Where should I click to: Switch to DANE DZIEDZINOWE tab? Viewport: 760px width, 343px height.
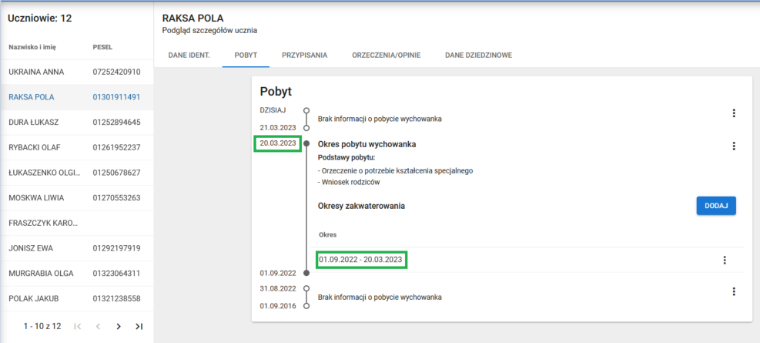tap(478, 55)
